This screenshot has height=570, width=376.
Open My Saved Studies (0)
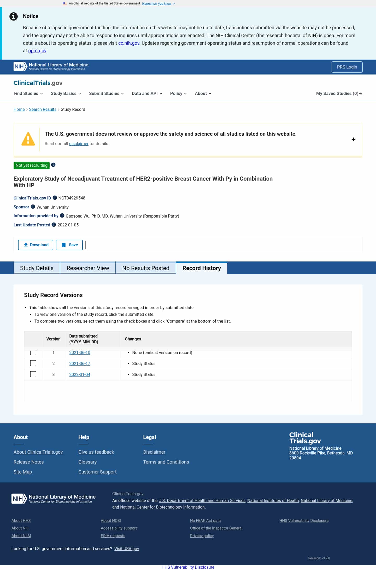339,93
